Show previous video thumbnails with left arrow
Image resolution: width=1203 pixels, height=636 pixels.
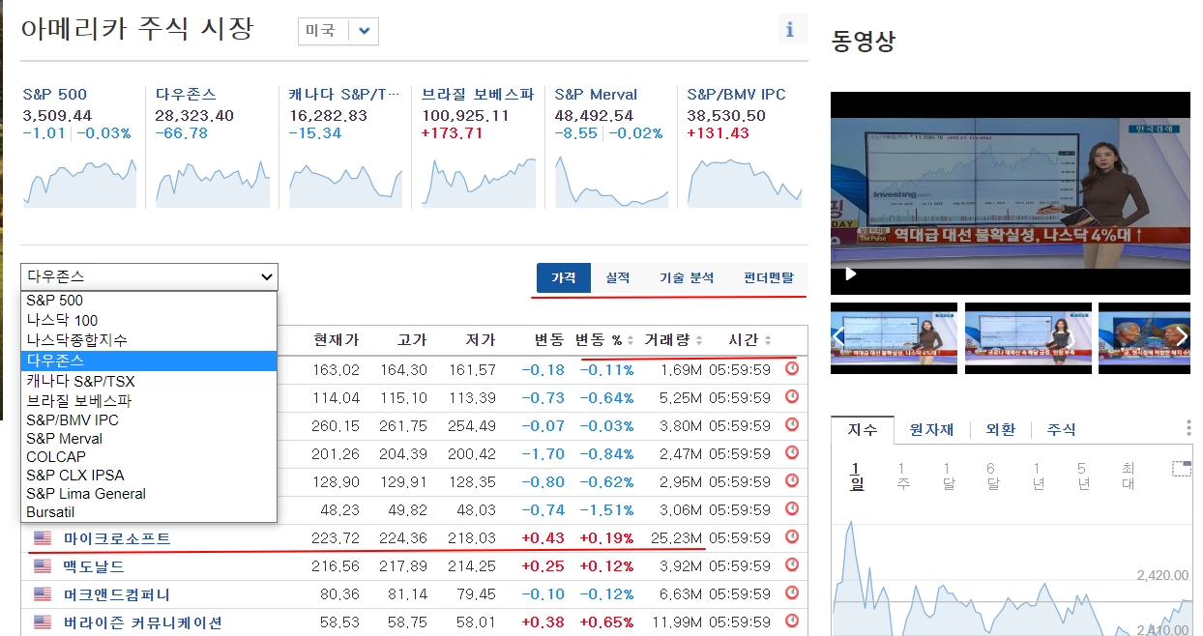[838, 336]
